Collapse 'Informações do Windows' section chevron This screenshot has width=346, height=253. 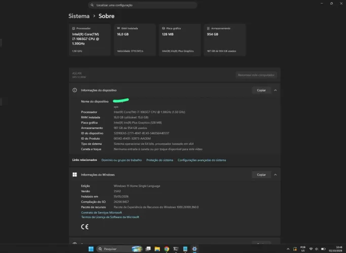(x=275, y=175)
